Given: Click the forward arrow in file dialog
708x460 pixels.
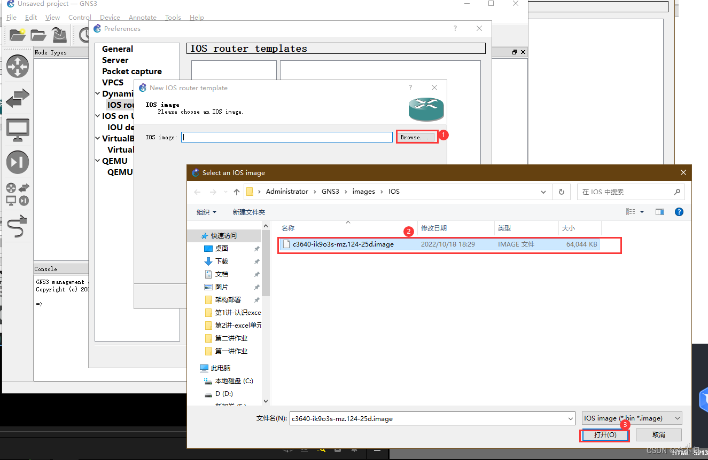Looking at the screenshot, I should 213,192.
